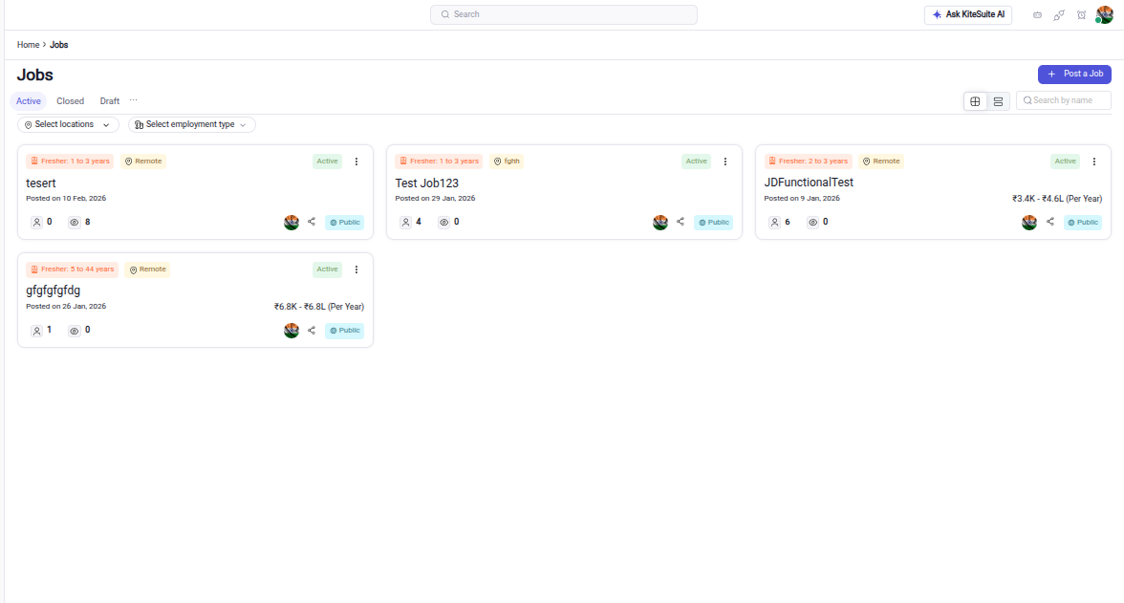Share the tesert job

312,222
